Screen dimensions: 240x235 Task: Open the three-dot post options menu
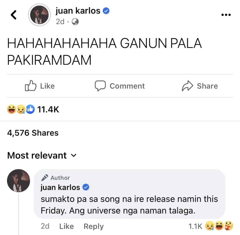click(226, 15)
